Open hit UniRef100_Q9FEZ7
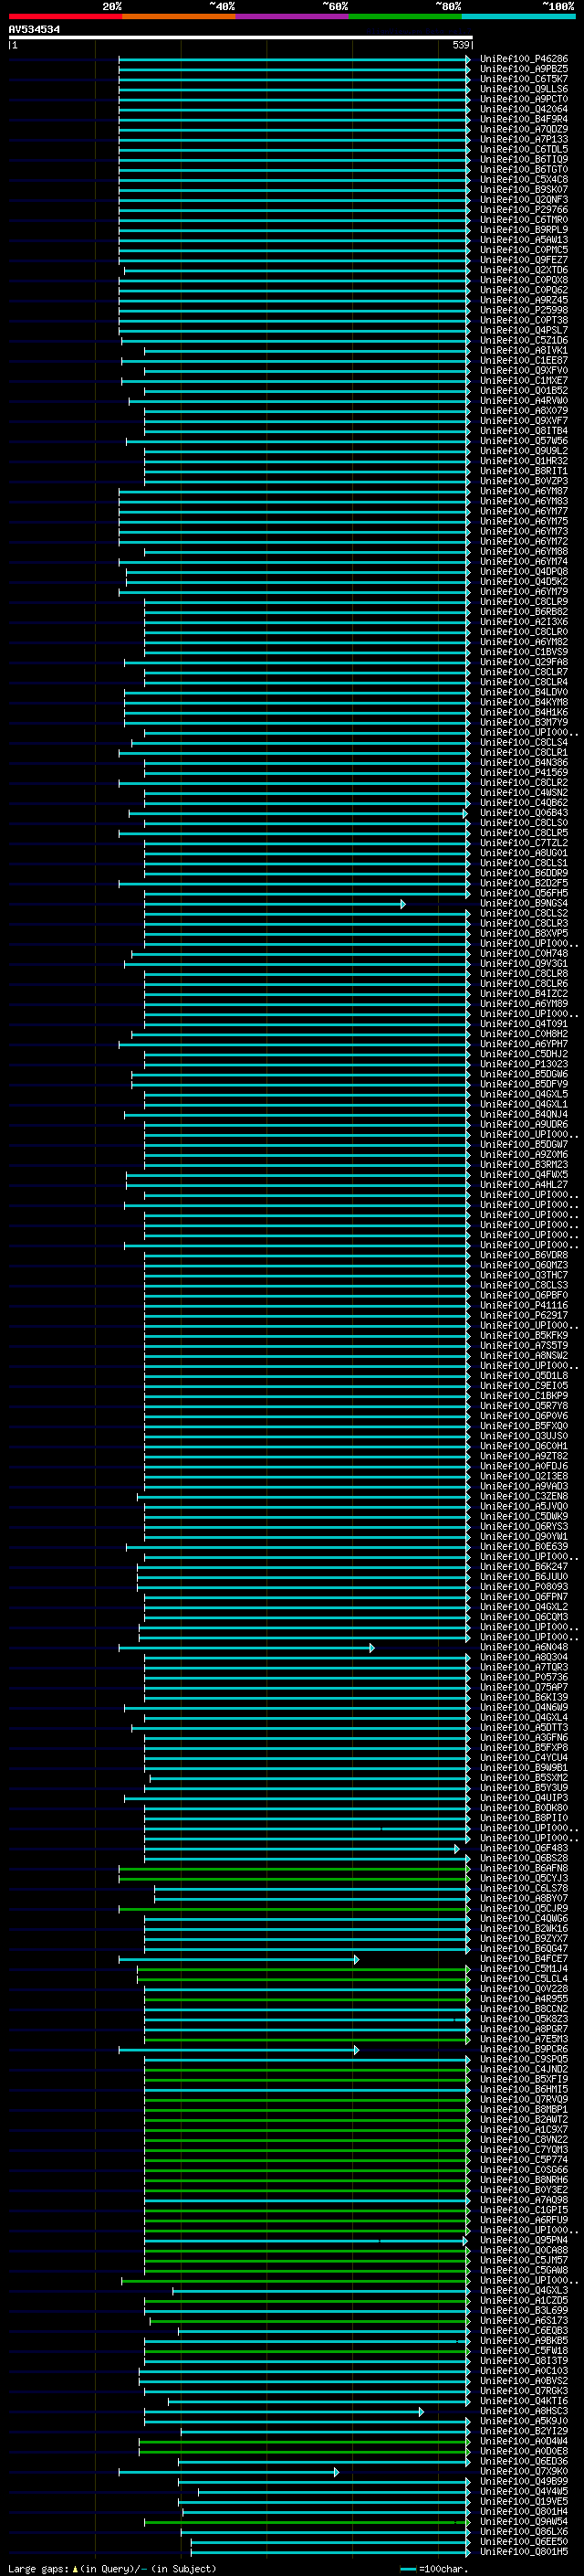584x2576 pixels. point(523,260)
